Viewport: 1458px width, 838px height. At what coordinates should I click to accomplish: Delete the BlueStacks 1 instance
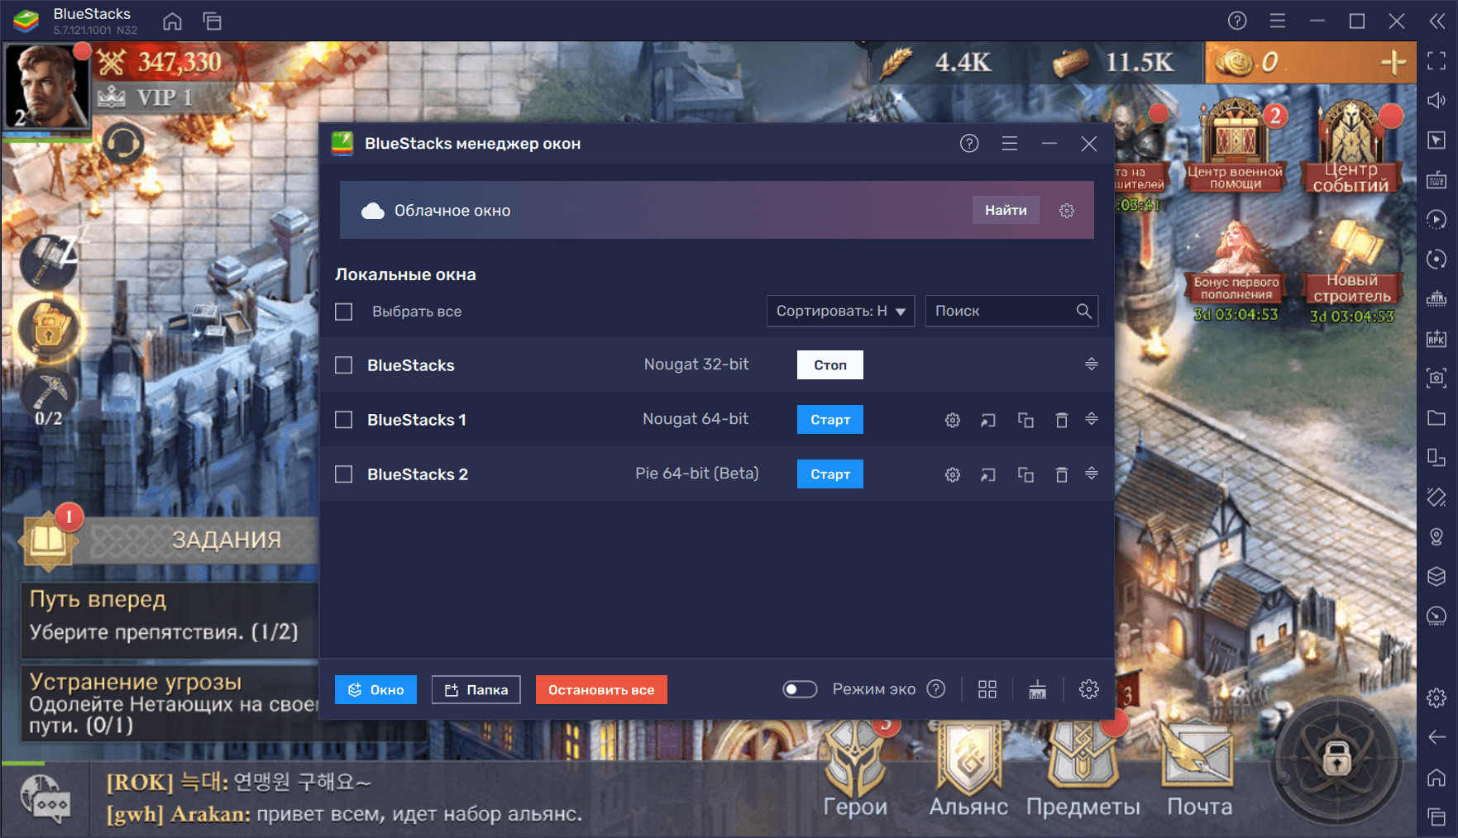[x=1062, y=420]
